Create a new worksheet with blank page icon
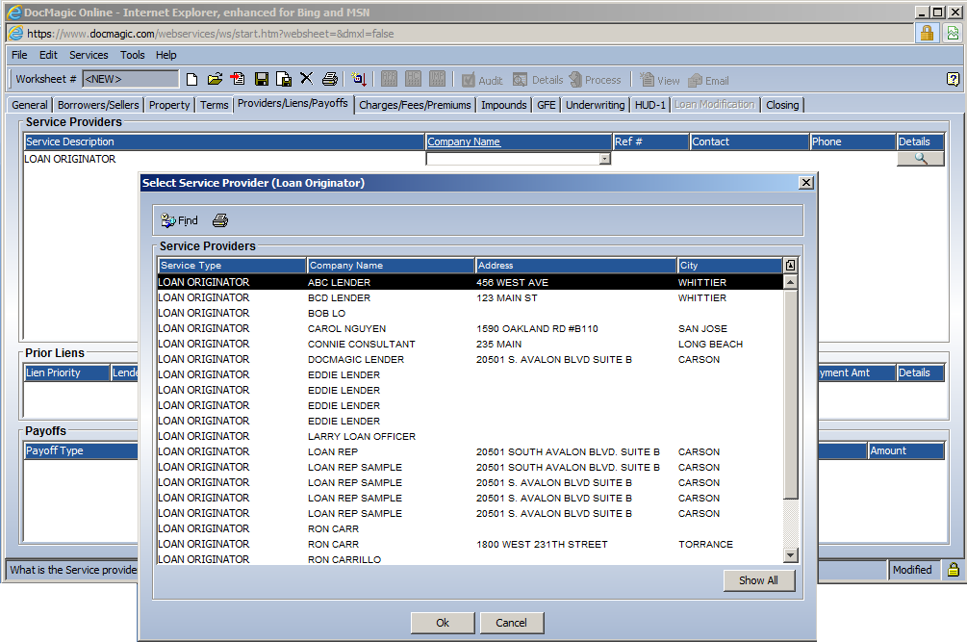 pos(191,79)
